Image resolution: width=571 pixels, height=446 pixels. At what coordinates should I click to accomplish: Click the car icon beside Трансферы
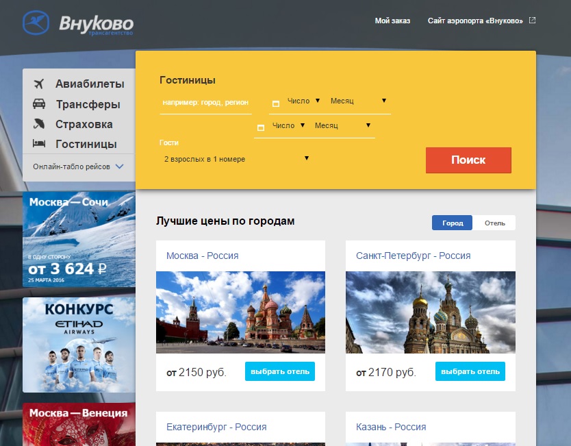pos(39,104)
